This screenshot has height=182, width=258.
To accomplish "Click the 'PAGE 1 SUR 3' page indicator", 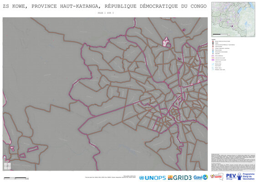I will click(x=106, y=13).
